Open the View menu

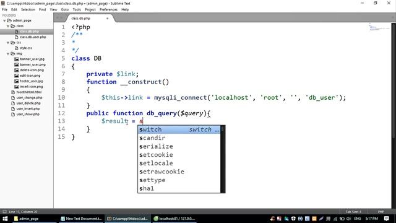tap(53, 10)
